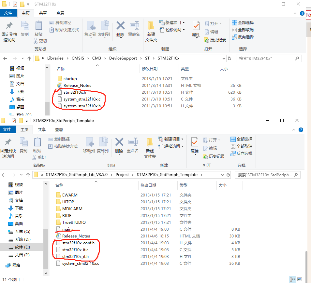Click Properties (属性) in bottom window ribbon
The image size is (311, 283).
[x=195, y=146]
